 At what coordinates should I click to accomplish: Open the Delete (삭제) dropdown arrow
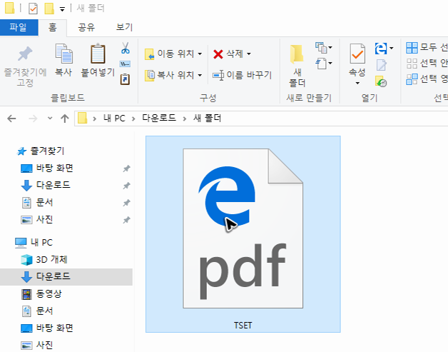pyautogui.click(x=249, y=54)
